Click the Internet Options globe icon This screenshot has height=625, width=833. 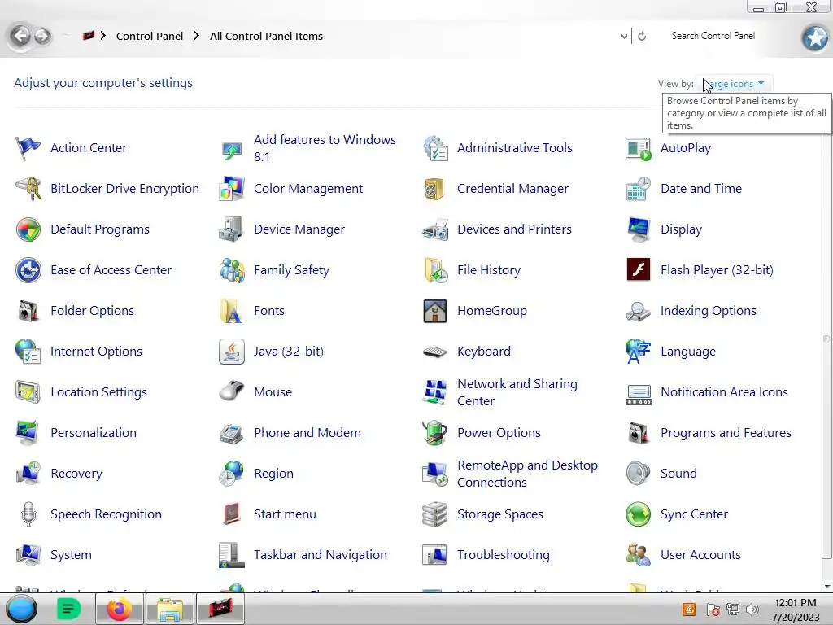28,352
